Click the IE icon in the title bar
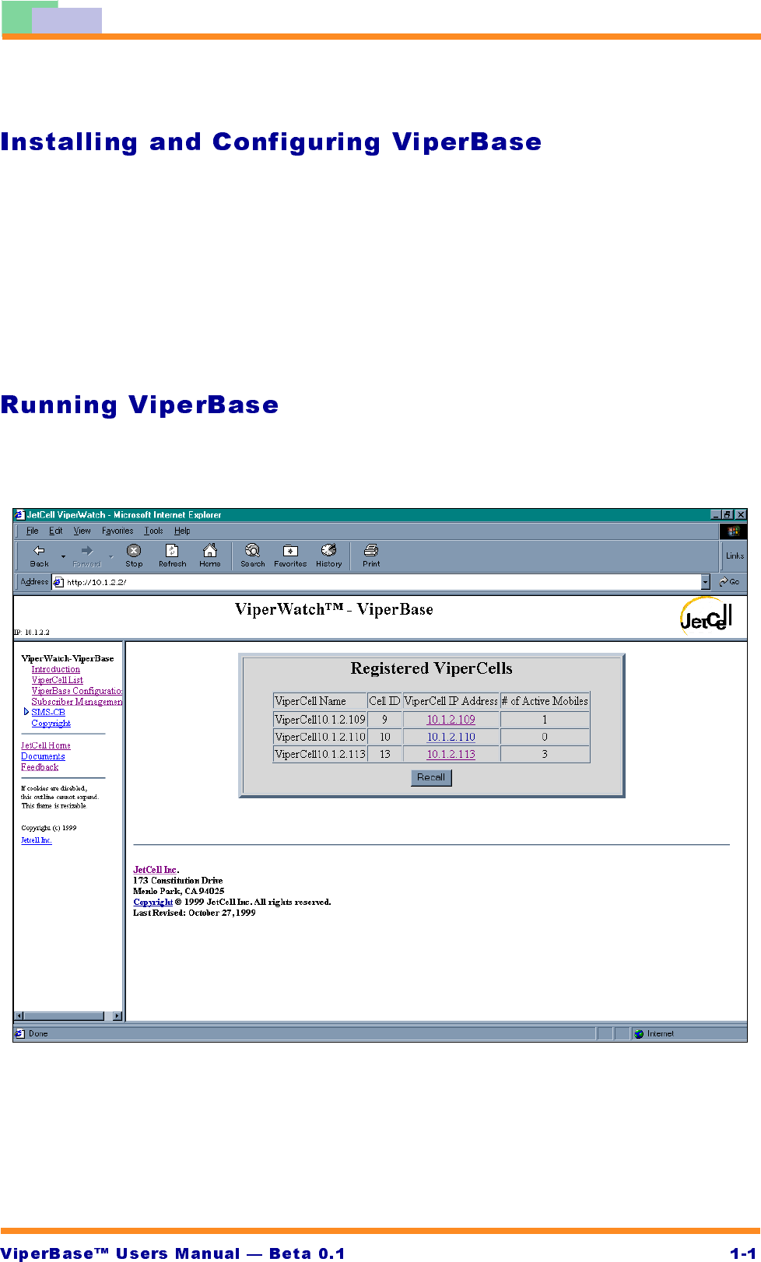The height and width of the screenshot is (1262, 761). click(x=19, y=514)
